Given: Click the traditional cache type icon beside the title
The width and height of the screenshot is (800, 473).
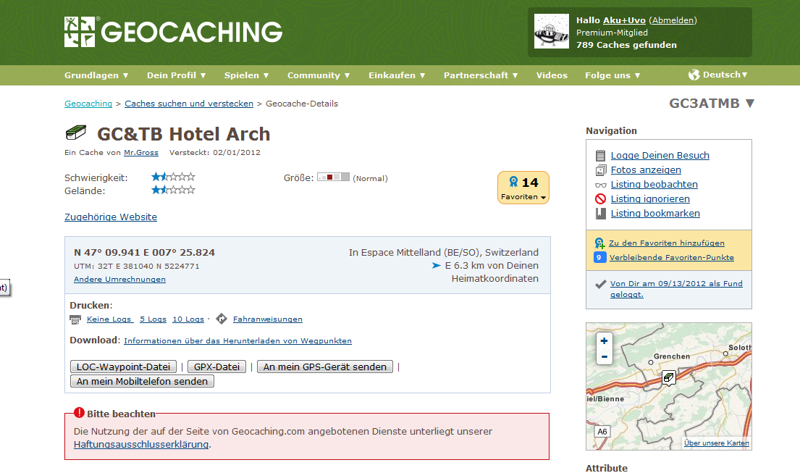Looking at the screenshot, I should [76, 133].
